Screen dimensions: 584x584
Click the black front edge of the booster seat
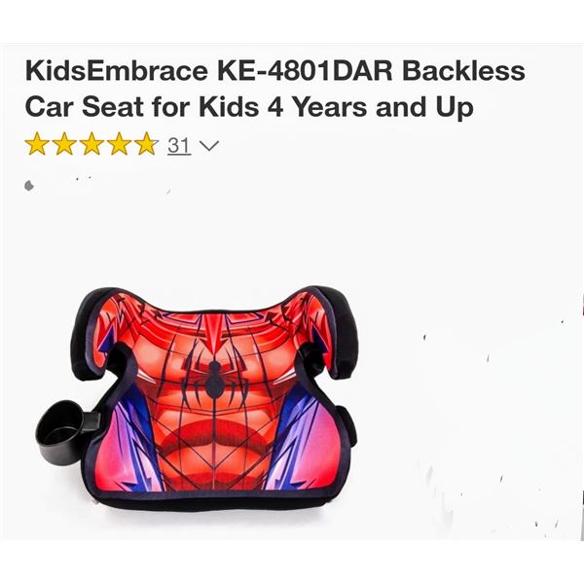tap(220, 501)
